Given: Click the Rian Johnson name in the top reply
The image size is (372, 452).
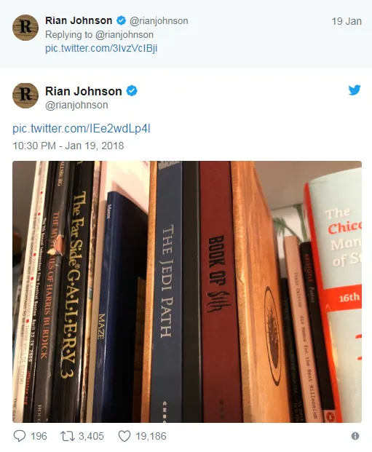Looking at the screenshot, I should point(79,20).
